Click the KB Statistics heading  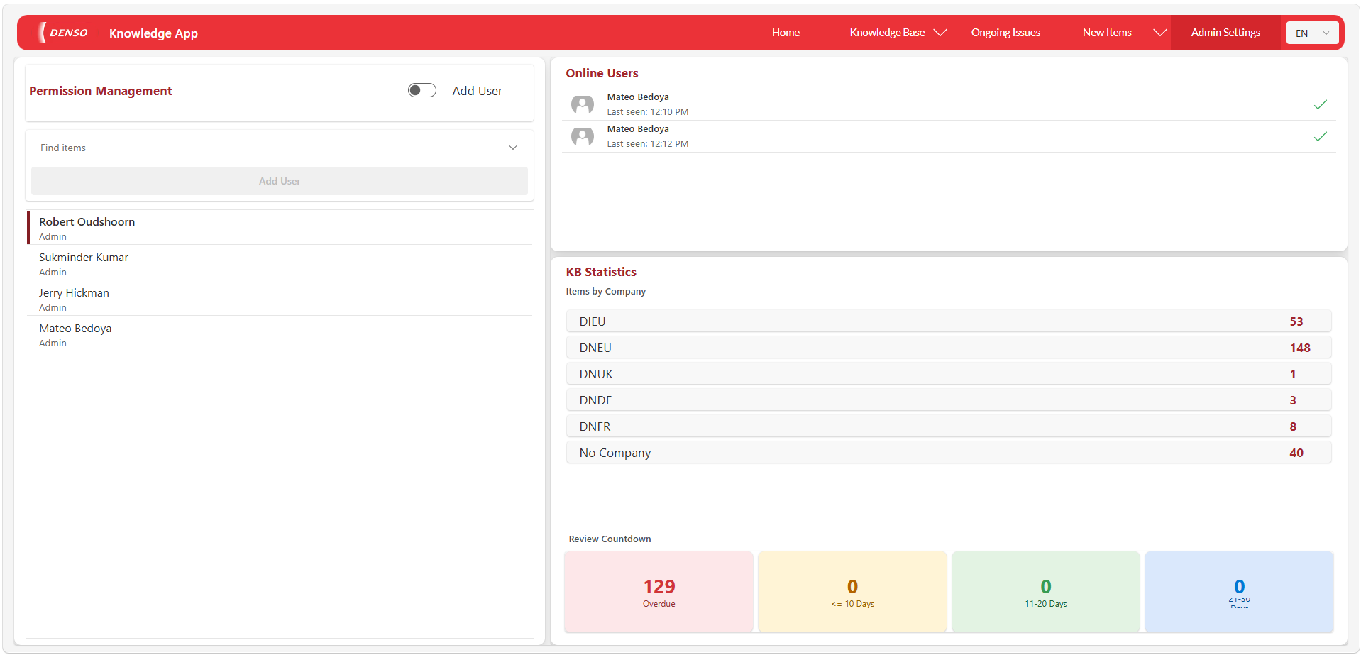(601, 272)
